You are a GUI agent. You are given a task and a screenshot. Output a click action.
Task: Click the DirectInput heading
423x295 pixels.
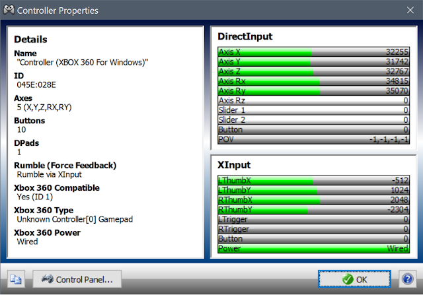tap(245, 36)
